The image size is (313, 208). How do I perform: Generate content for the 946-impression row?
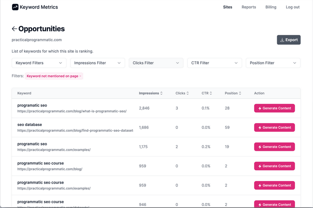pyautogui.click(x=274, y=204)
